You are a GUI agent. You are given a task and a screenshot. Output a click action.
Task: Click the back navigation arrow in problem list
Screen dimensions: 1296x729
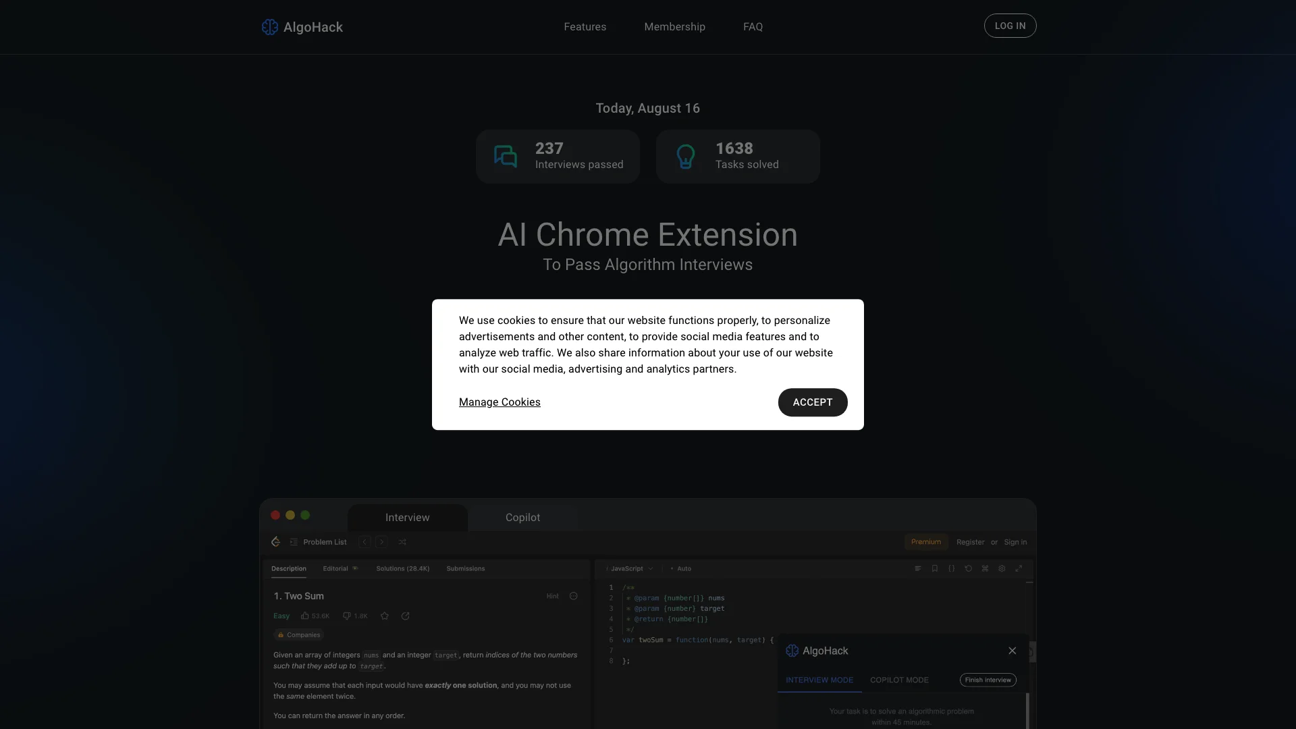[x=365, y=541]
